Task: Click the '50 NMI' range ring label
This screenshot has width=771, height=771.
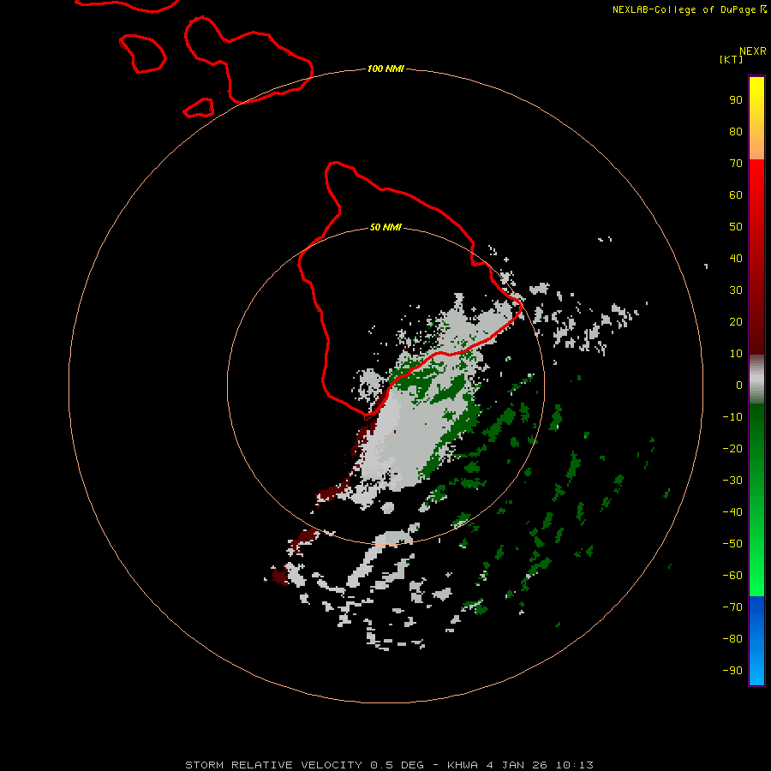Action: 385,227
